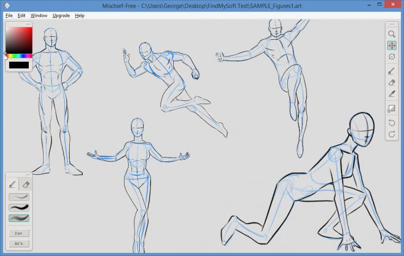Choose the soft gray highlighted brush preset
Viewport: 404px width, 256px height.
click(19, 218)
